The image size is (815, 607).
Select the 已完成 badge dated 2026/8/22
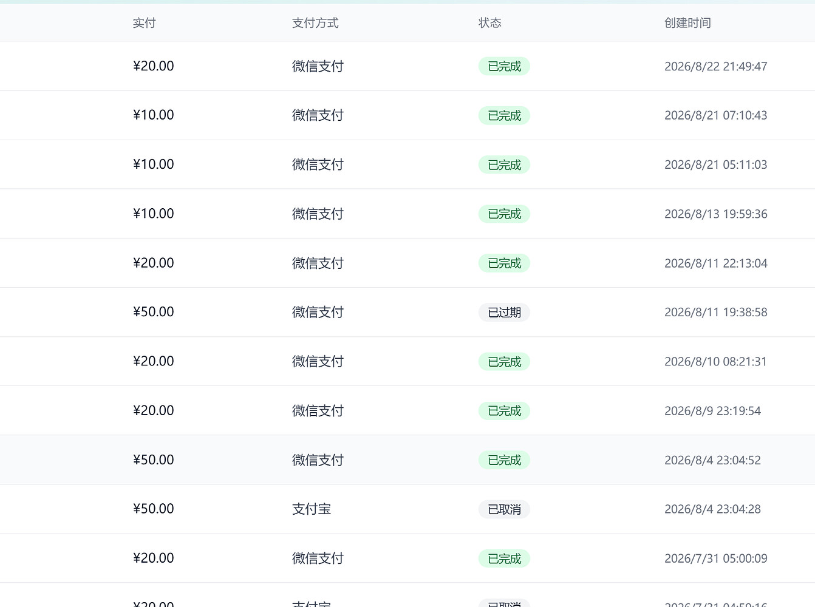click(504, 66)
